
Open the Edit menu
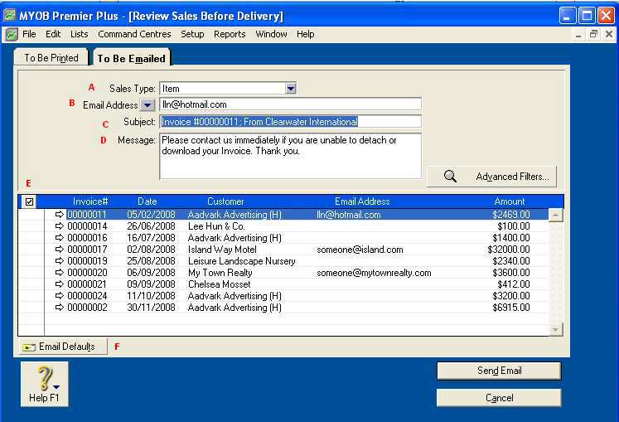(53, 34)
